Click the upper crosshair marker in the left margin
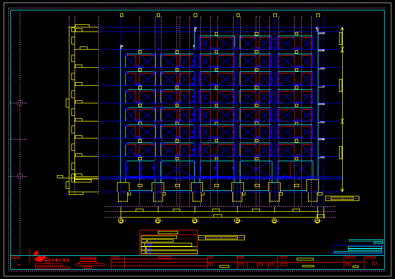This screenshot has height=279, width=395. pyautogui.click(x=20, y=103)
